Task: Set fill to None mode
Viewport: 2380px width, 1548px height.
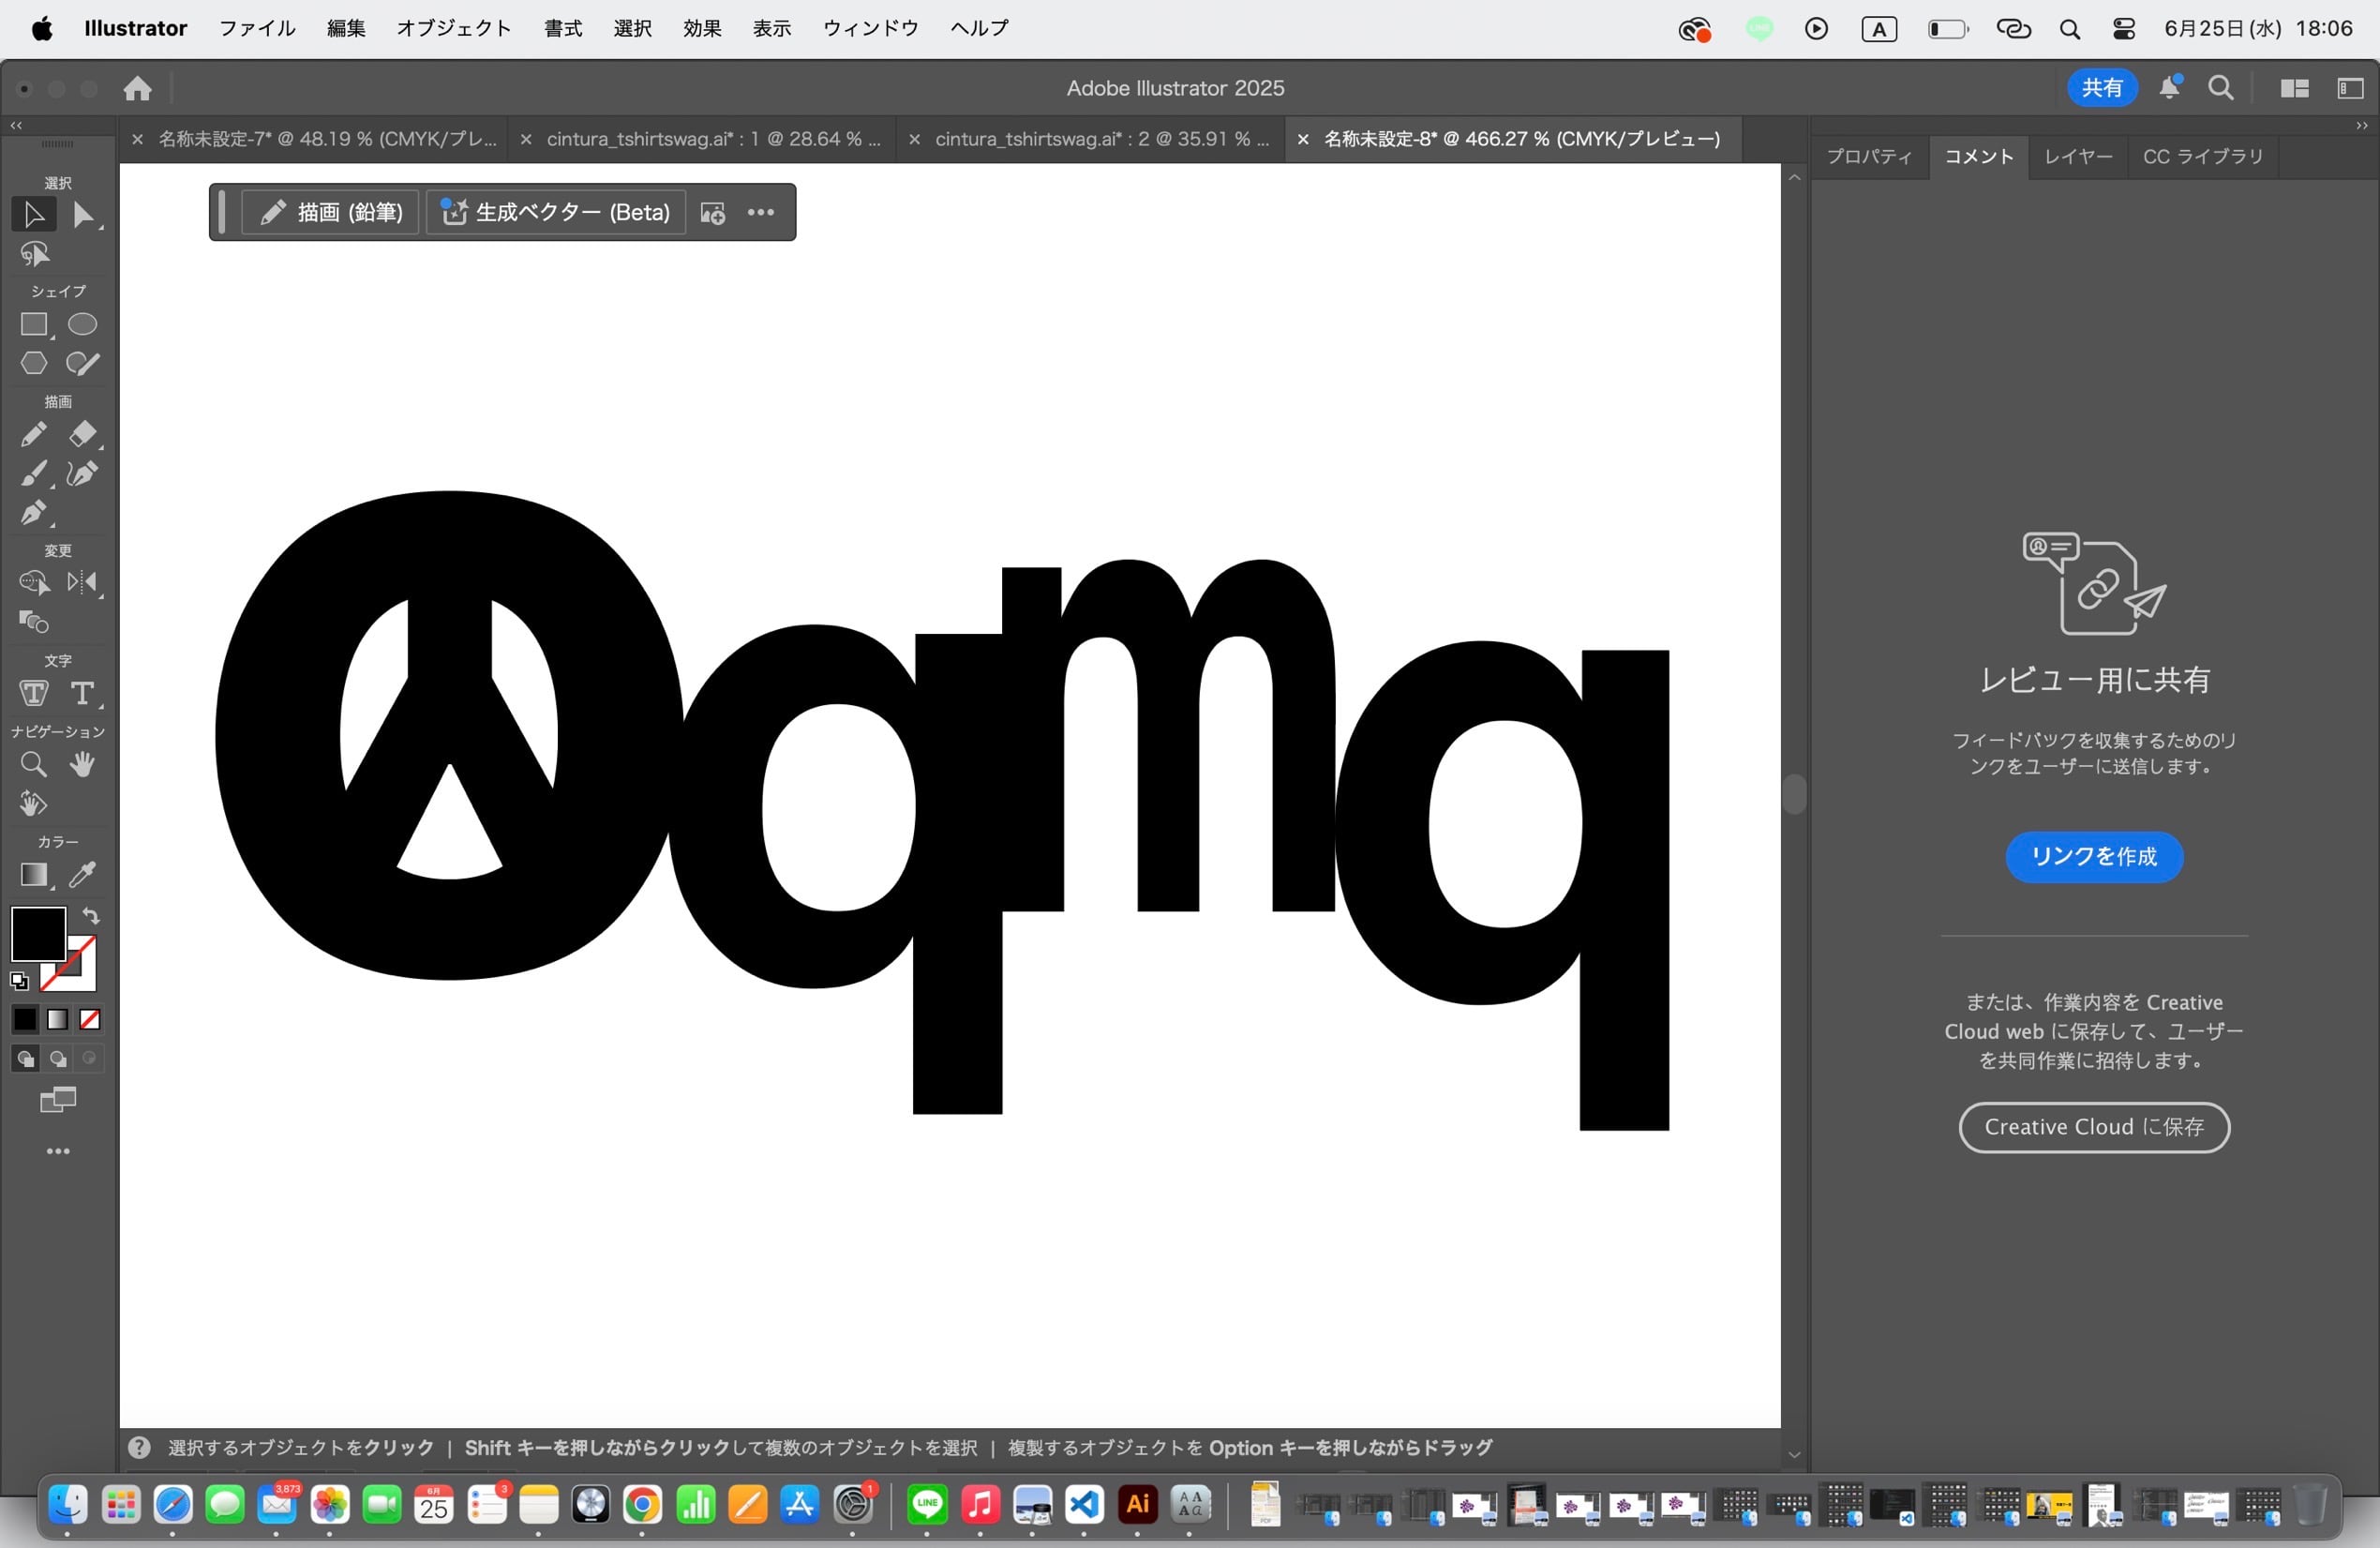Action: point(90,1019)
